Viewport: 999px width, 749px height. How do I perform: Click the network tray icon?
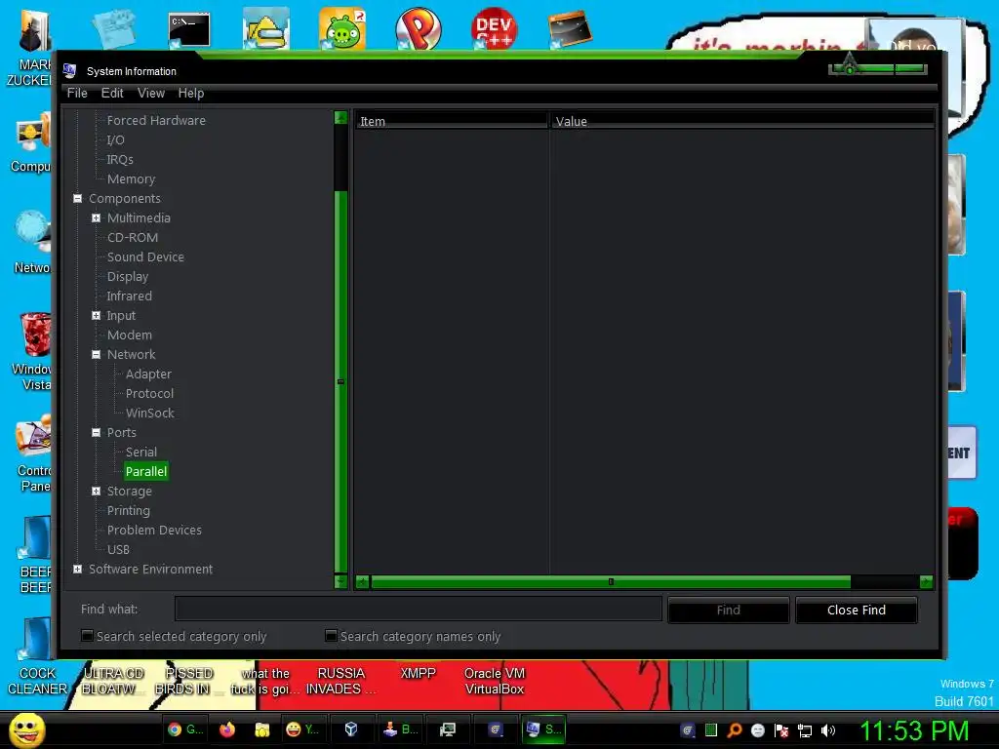pos(805,730)
